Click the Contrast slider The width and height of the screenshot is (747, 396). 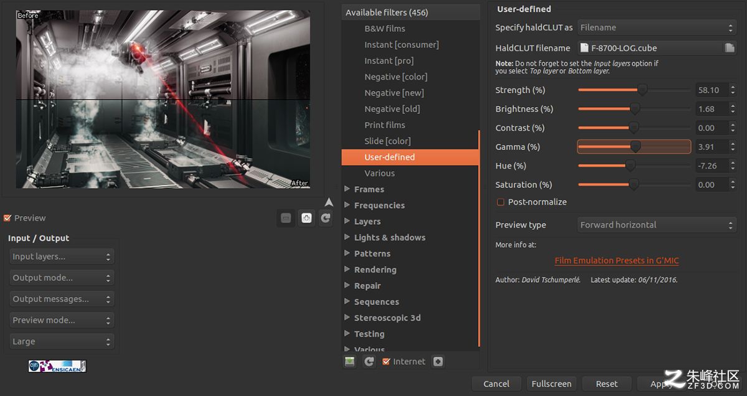634,128
